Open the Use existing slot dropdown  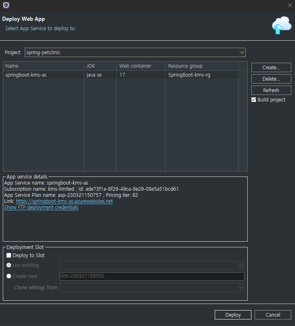point(152,266)
